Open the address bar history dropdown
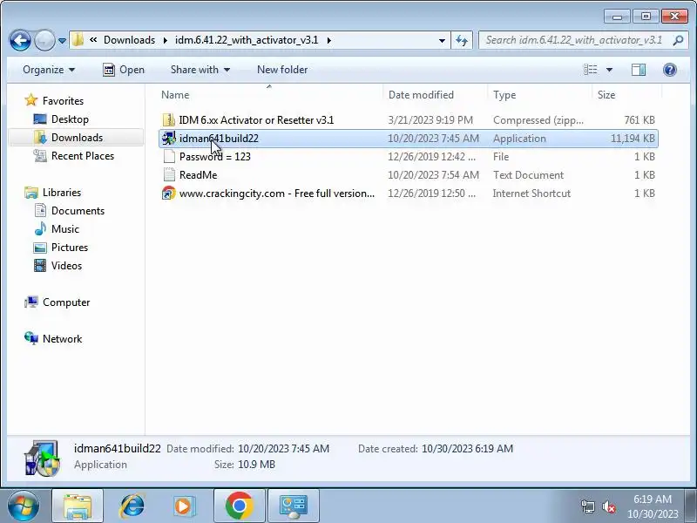The width and height of the screenshot is (697, 523). pyautogui.click(x=442, y=40)
